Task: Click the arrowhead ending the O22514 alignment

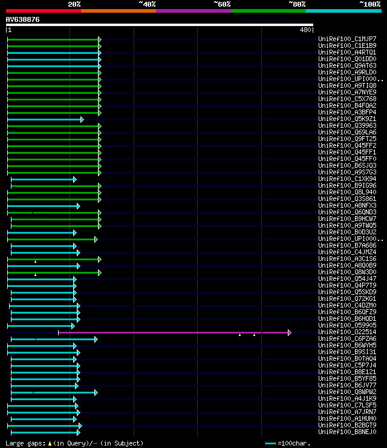Action: coord(290,332)
